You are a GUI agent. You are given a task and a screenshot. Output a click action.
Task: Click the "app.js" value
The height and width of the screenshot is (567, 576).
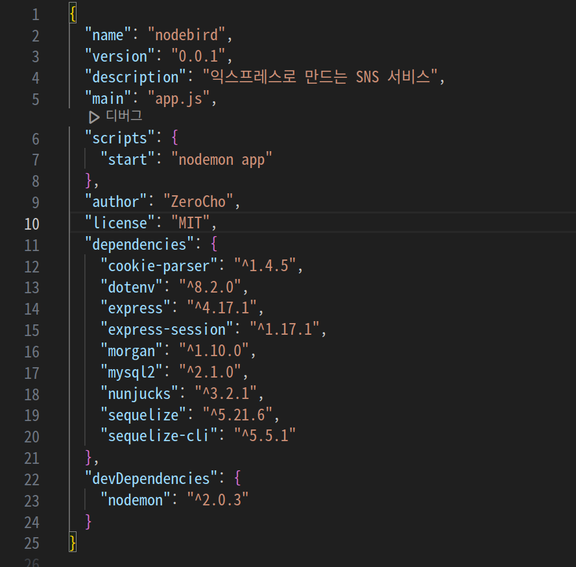coord(178,99)
